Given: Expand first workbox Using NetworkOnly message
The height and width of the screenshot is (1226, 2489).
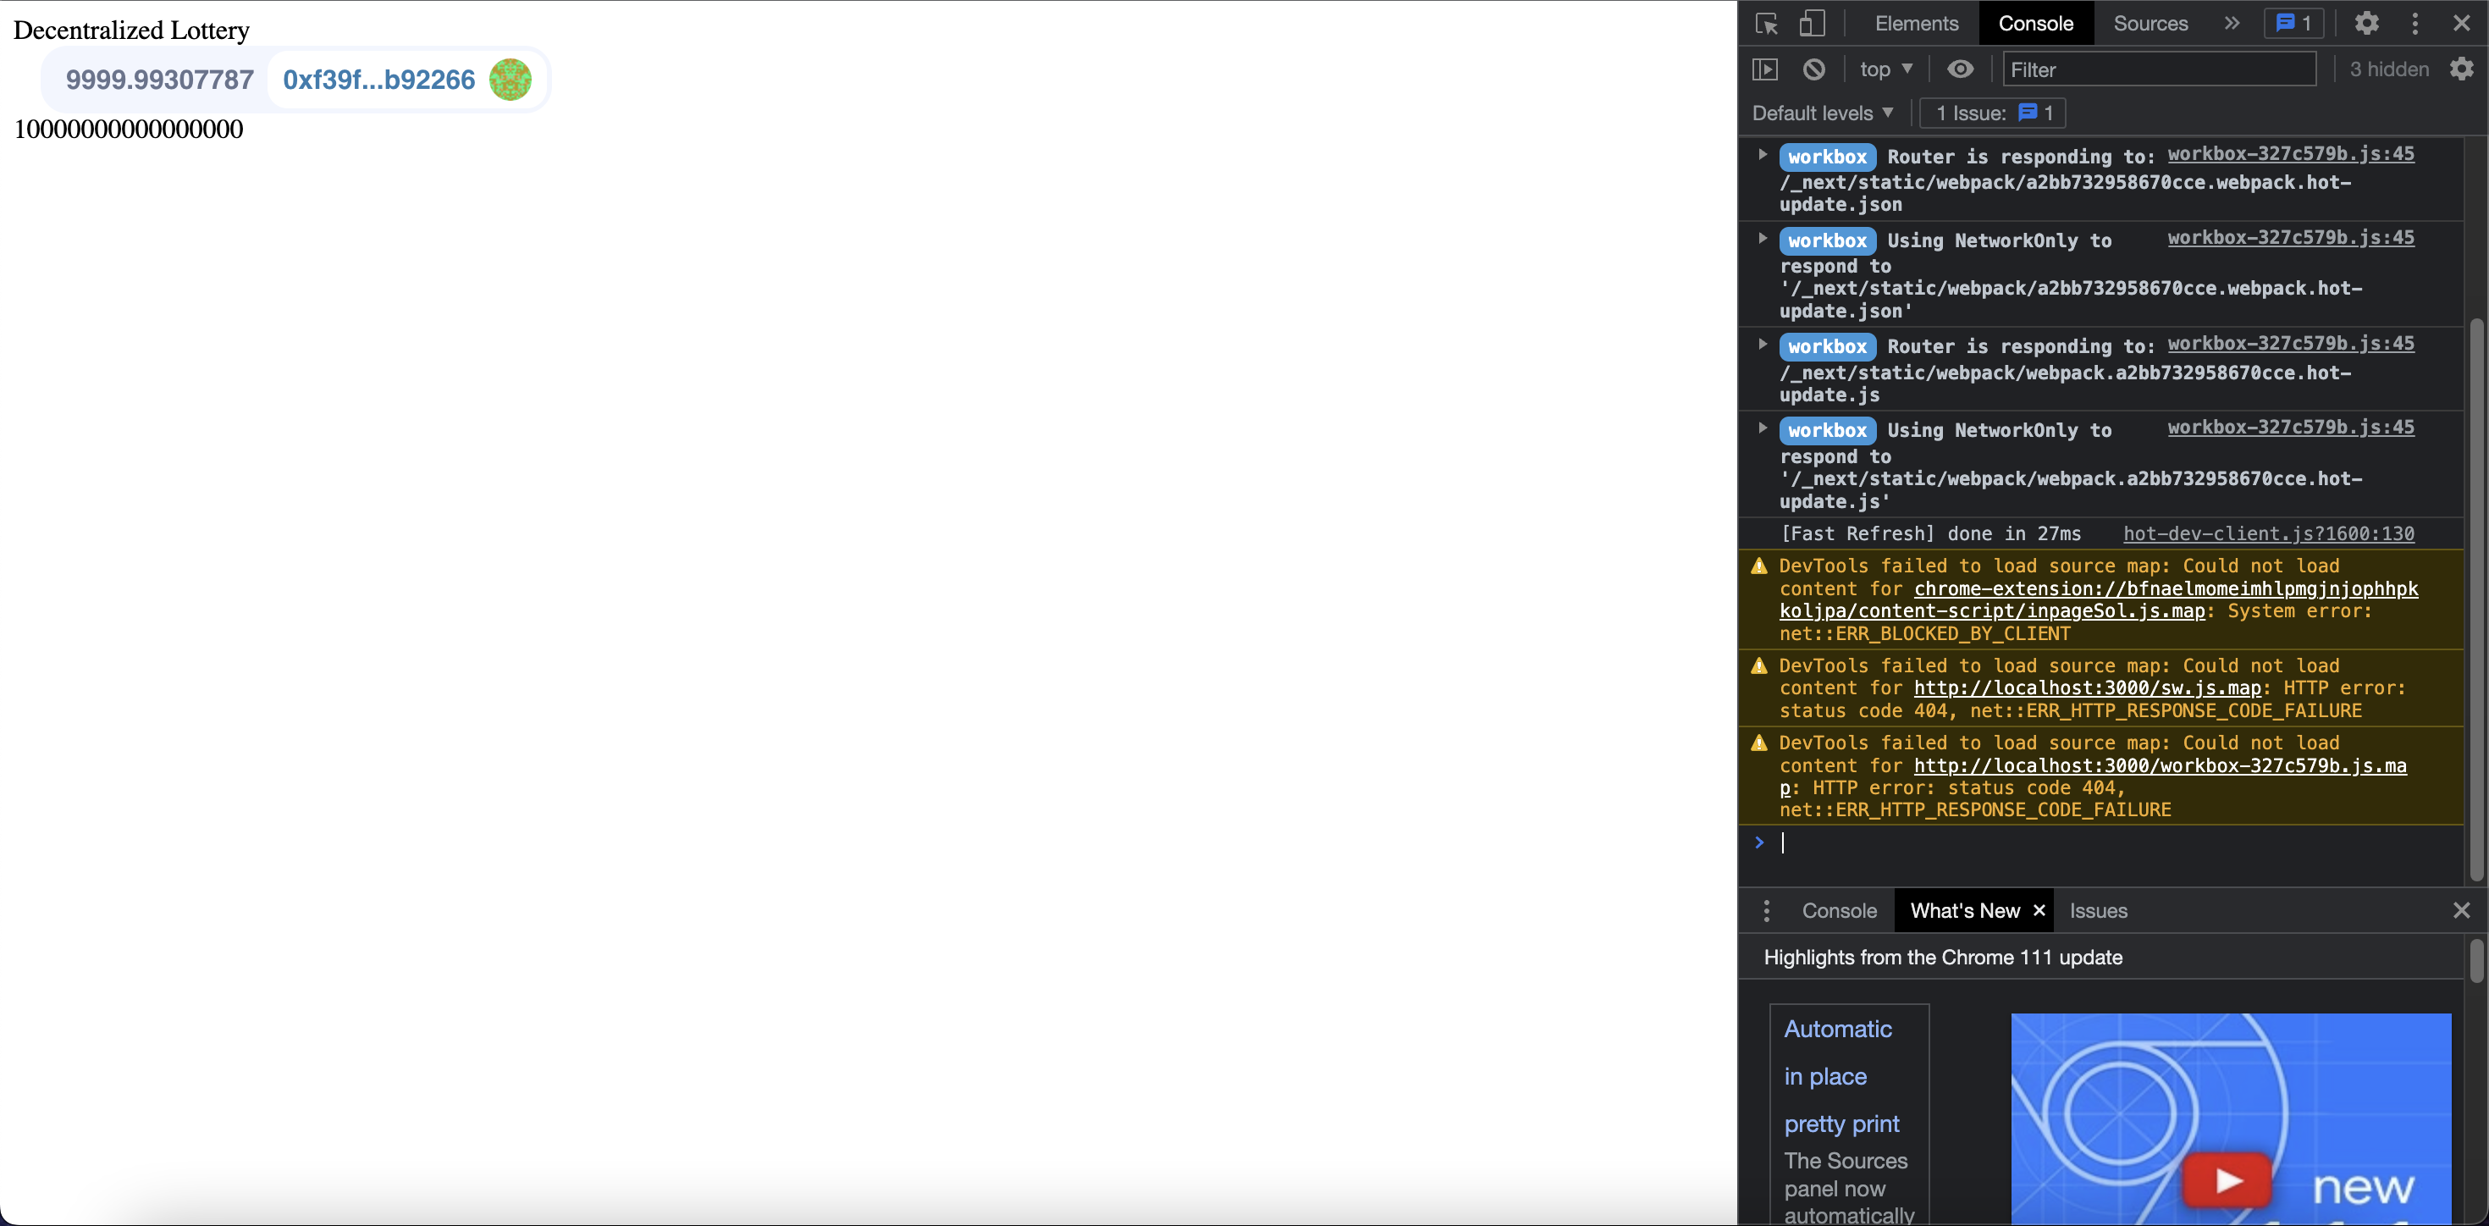Looking at the screenshot, I should [x=1762, y=239].
